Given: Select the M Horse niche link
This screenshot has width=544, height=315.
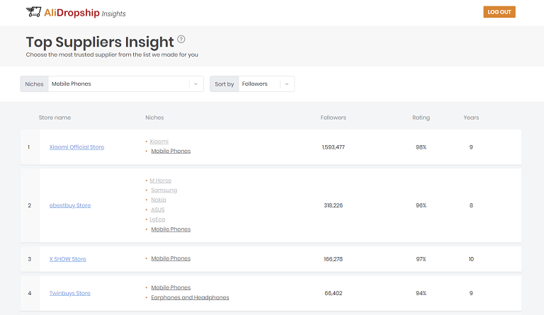Looking at the screenshot, I should coord(161,181).
